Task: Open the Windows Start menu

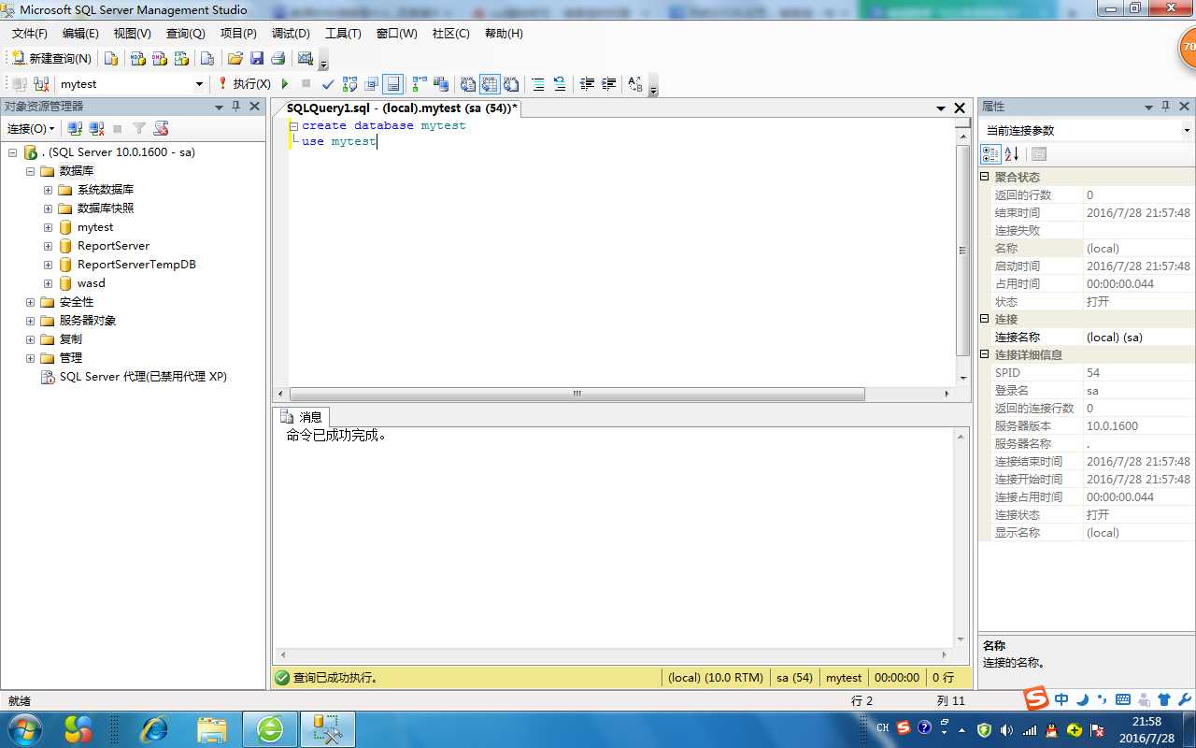Action: click(23, 728)
